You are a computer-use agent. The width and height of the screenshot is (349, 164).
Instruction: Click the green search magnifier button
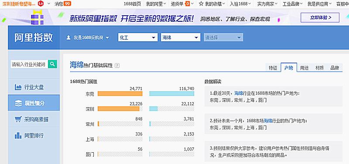click(x=52, y=64)
